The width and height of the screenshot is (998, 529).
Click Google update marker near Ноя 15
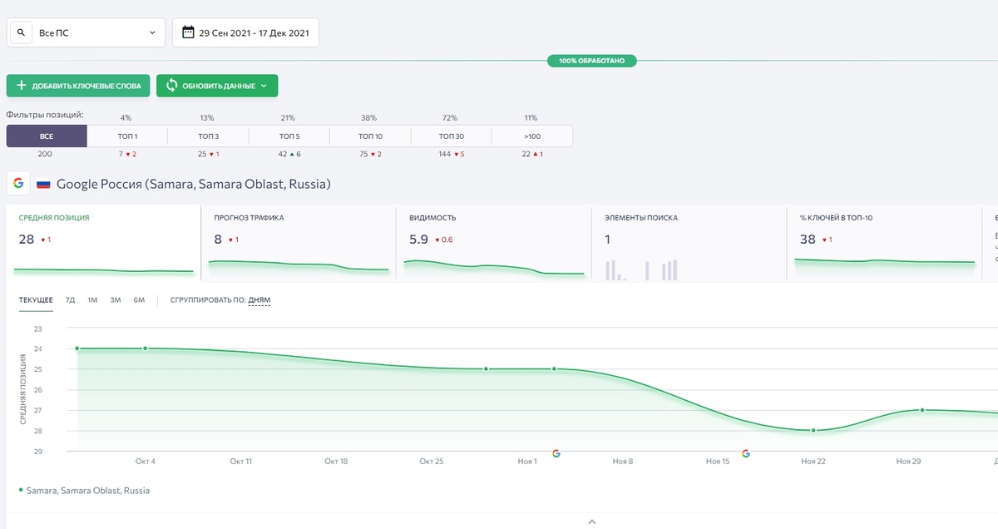pos(746,453)
